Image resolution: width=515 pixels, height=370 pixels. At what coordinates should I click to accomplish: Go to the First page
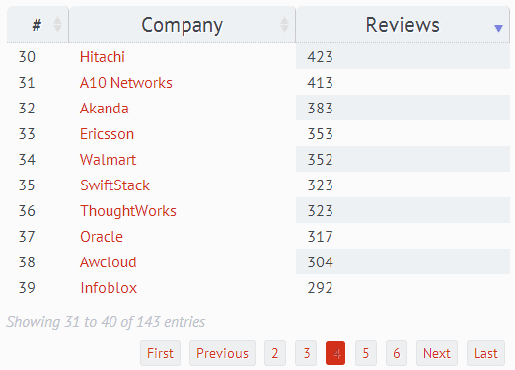[x=160, y=353]
